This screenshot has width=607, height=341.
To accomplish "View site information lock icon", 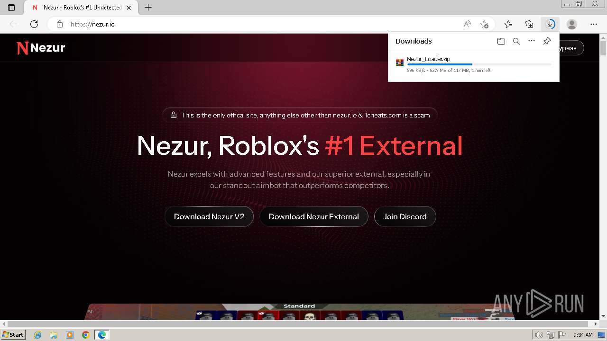I will point(59,24).
